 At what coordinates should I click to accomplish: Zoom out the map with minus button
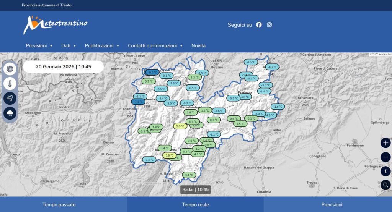385,157
